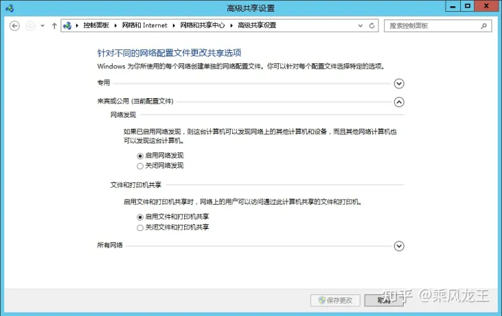502x316 pixels.
Task: Open 网络和共享中心 breadcrumb
Action: point(202,25)
